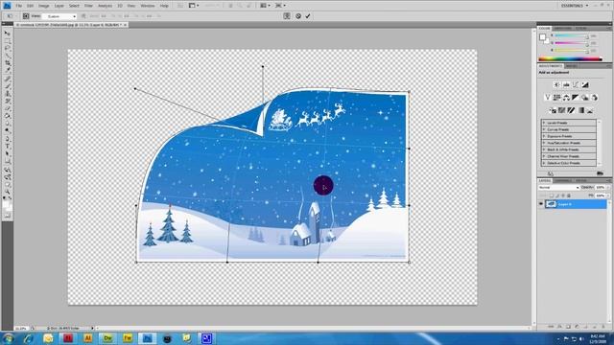Add a Photo Filter adjustment
Image resolution: width=614 pixels, height=345 pixels.
(x=584, y=98)
